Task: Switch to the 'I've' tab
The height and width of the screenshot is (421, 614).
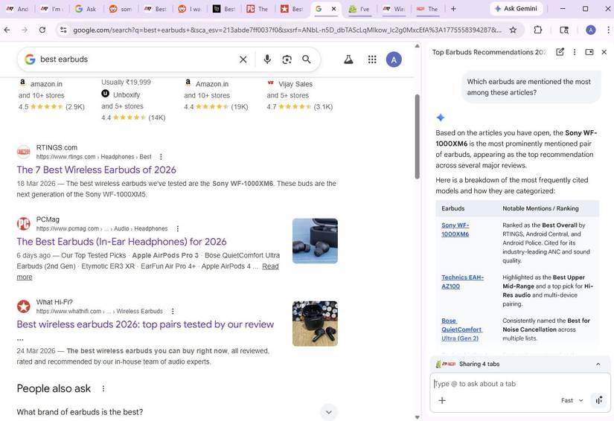Action: 359,9
